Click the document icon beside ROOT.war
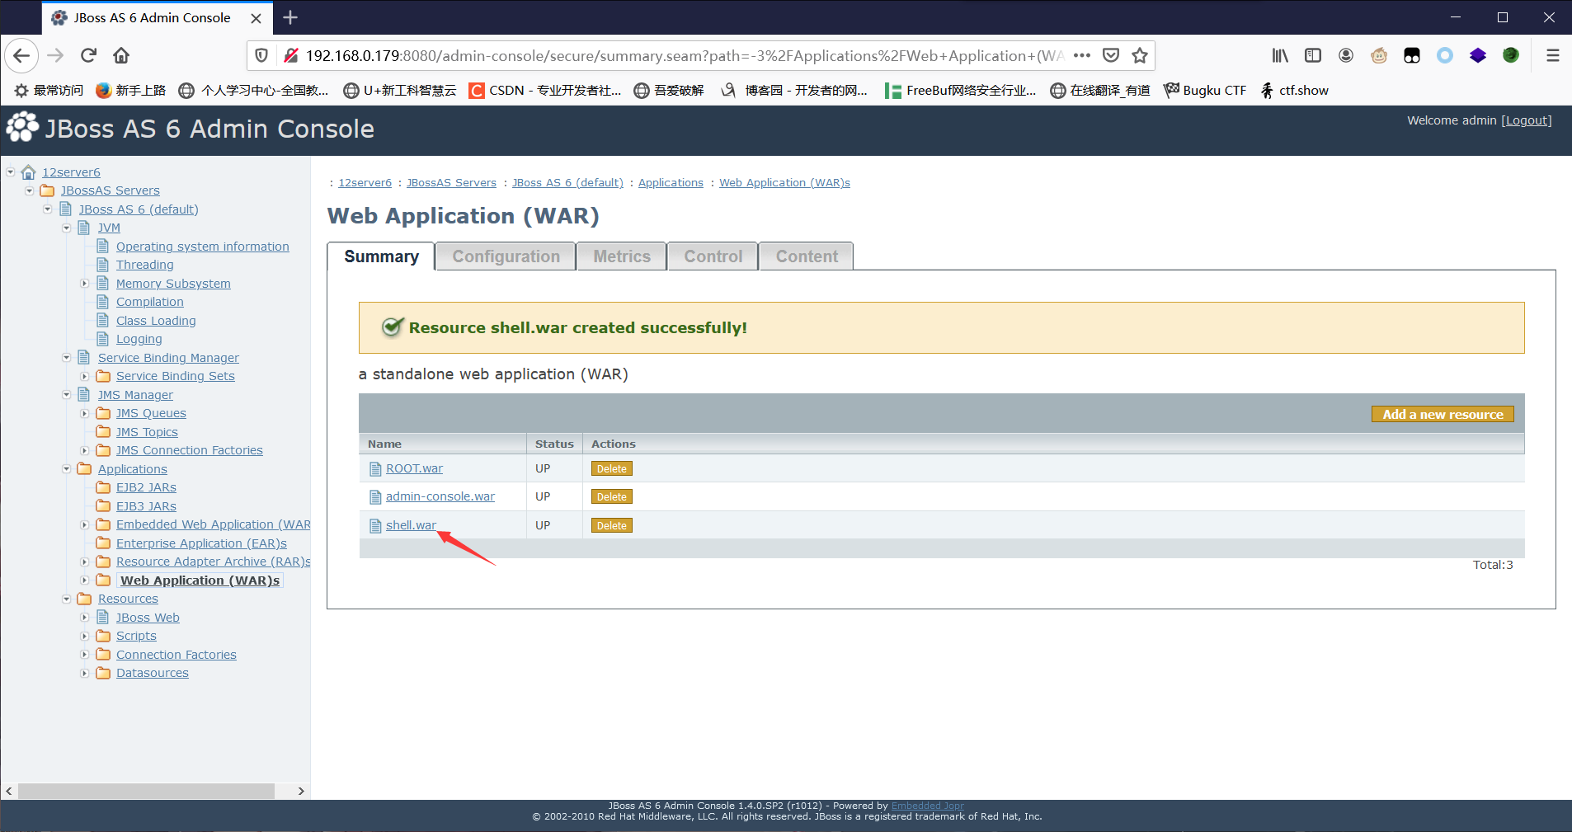1572x832 pixels. (x=375, y=469)
